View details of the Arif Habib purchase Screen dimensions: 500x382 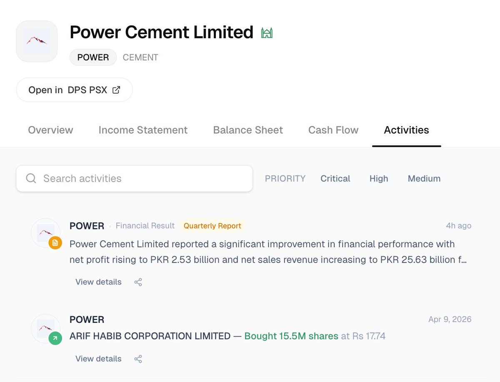[x=98, y=359]
